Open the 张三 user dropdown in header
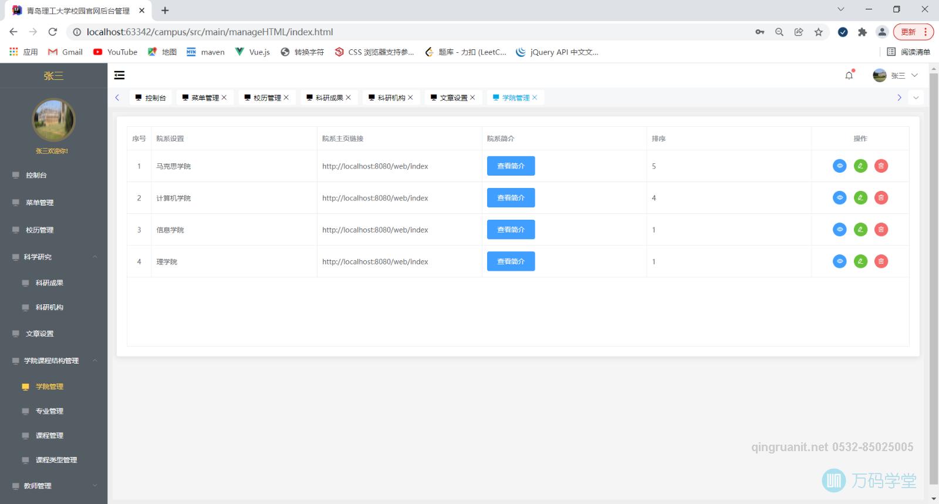The height and width of the screenshot is (504, 939). coord(896,75)
